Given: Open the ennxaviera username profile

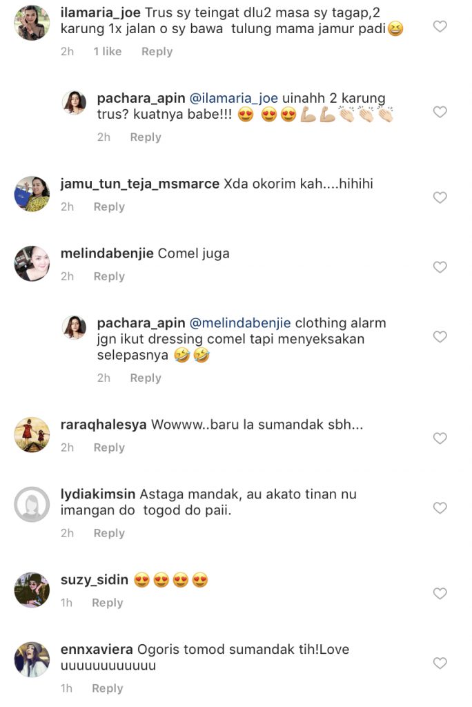Looking at the screenshot, I should coord(97,649).
